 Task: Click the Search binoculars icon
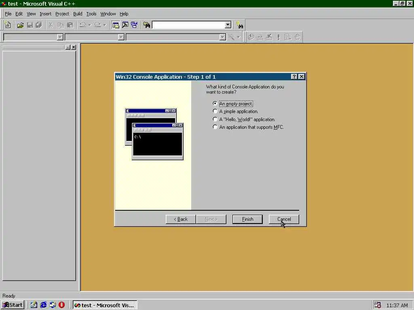click(240, 25)
